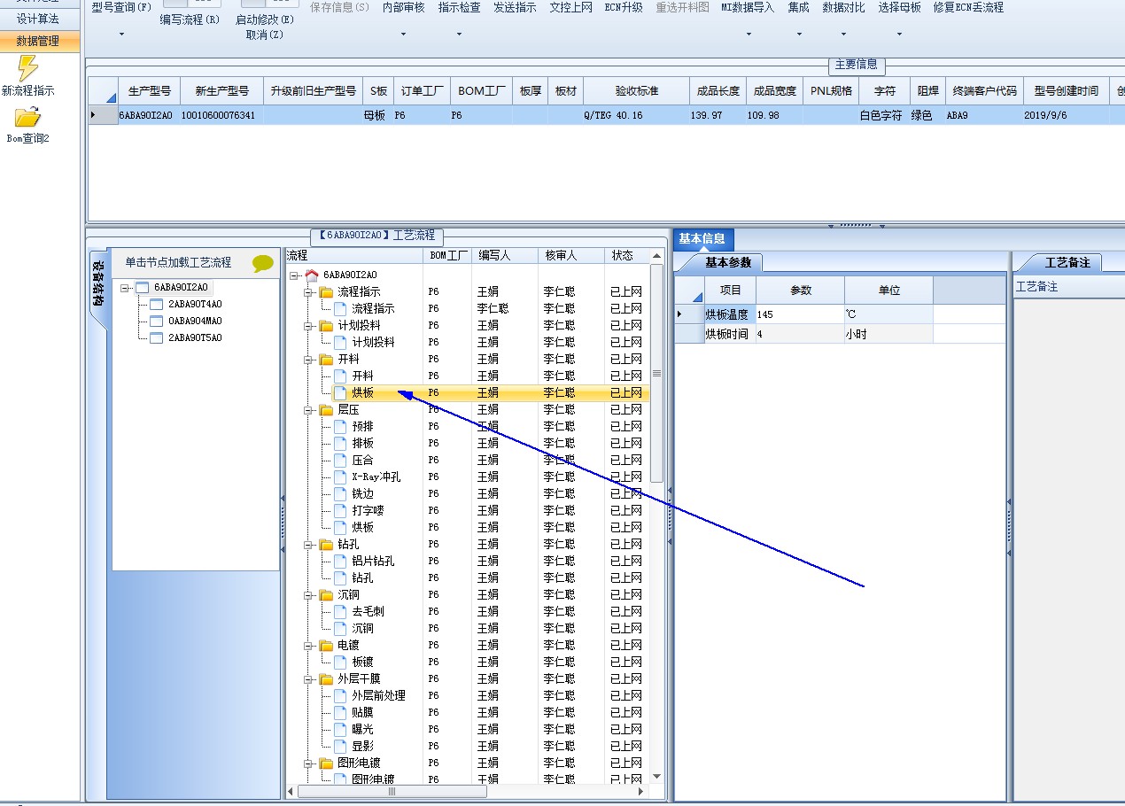Select the X-Ray冲孔 process step
Image resolution: width=1125 pixels, height=806 pixels.
coord(376,477)
